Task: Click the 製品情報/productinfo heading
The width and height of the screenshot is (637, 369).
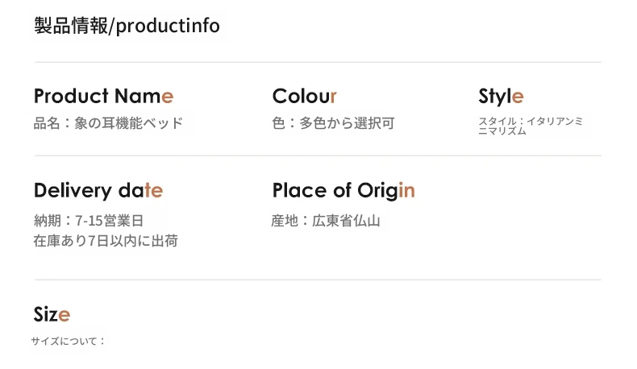Action: click(127, 26)
